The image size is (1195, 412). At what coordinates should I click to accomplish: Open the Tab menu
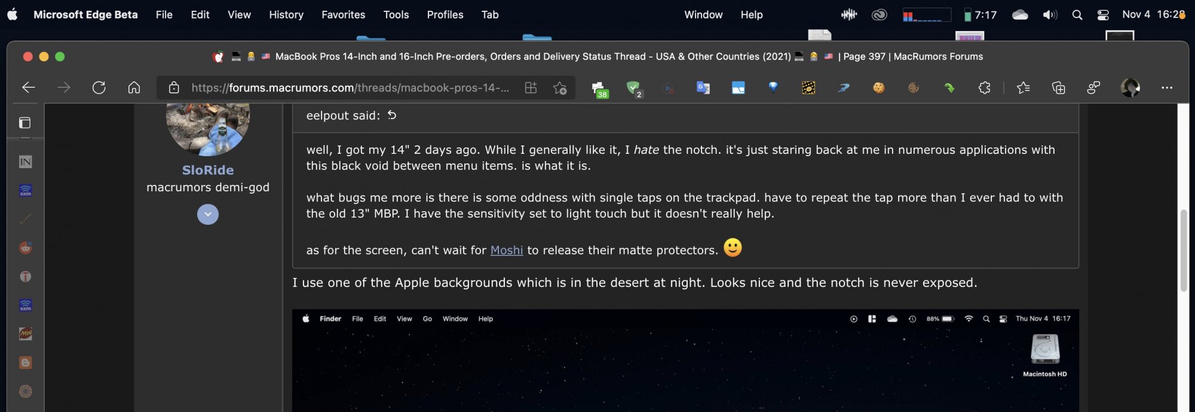point(490,15)
